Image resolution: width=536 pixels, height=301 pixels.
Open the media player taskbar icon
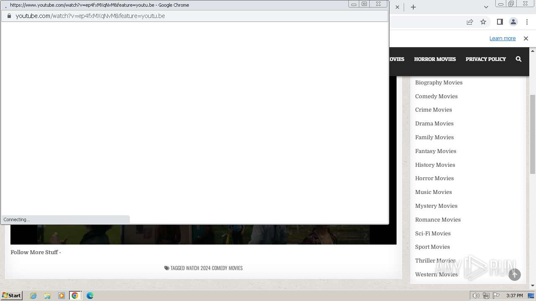pos(61,296)
